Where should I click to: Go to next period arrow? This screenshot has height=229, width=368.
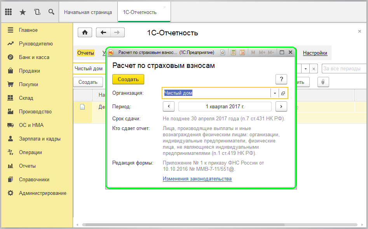click(x=281, y=106)
